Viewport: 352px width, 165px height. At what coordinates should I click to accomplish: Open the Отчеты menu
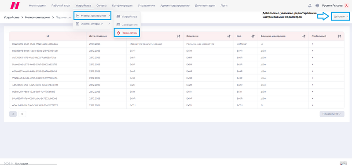[x=102, y=6]
